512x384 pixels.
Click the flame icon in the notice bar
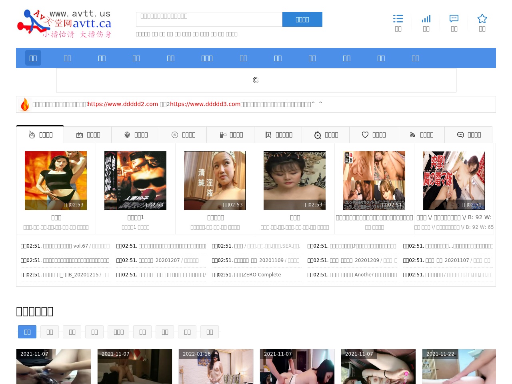pyautogui.click(x=25, y=104)
